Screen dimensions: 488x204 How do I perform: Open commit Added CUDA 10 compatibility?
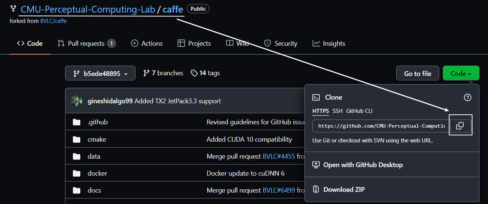point(249,139)
